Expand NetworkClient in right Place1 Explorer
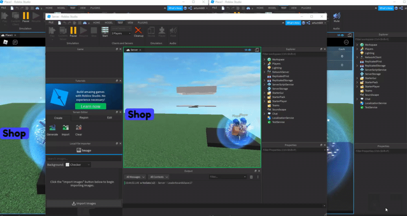The height and width of the screenshot is (216, 407). 357,57
